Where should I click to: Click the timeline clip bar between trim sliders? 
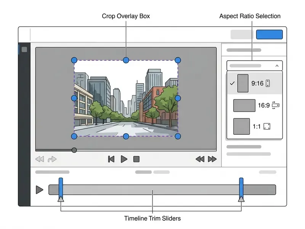(x=151, y=190)
